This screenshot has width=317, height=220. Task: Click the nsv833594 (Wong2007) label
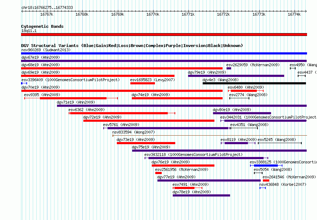click(134, 132)
